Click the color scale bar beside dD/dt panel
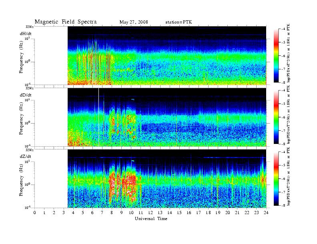Screen dimensions: 317x244 276,117
